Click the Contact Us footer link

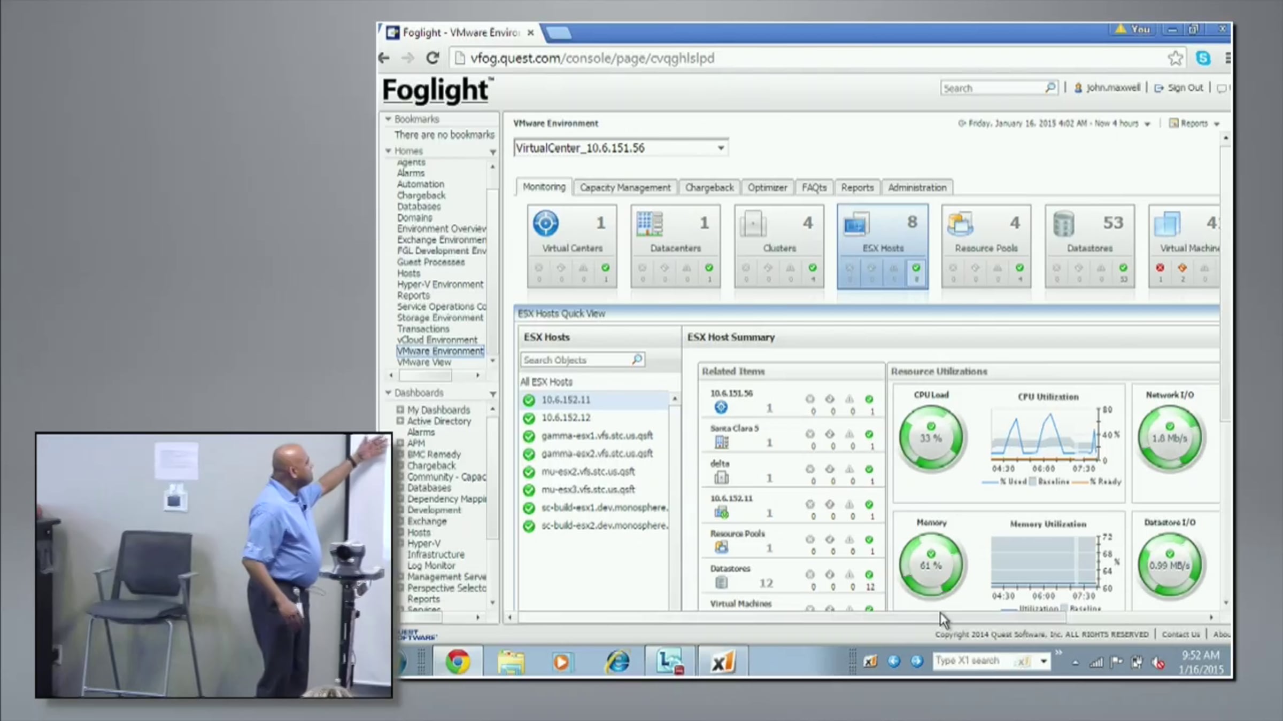click(x=1180, y=634)
